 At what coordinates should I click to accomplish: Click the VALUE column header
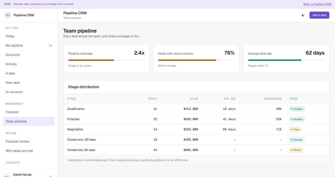point(194,99)
